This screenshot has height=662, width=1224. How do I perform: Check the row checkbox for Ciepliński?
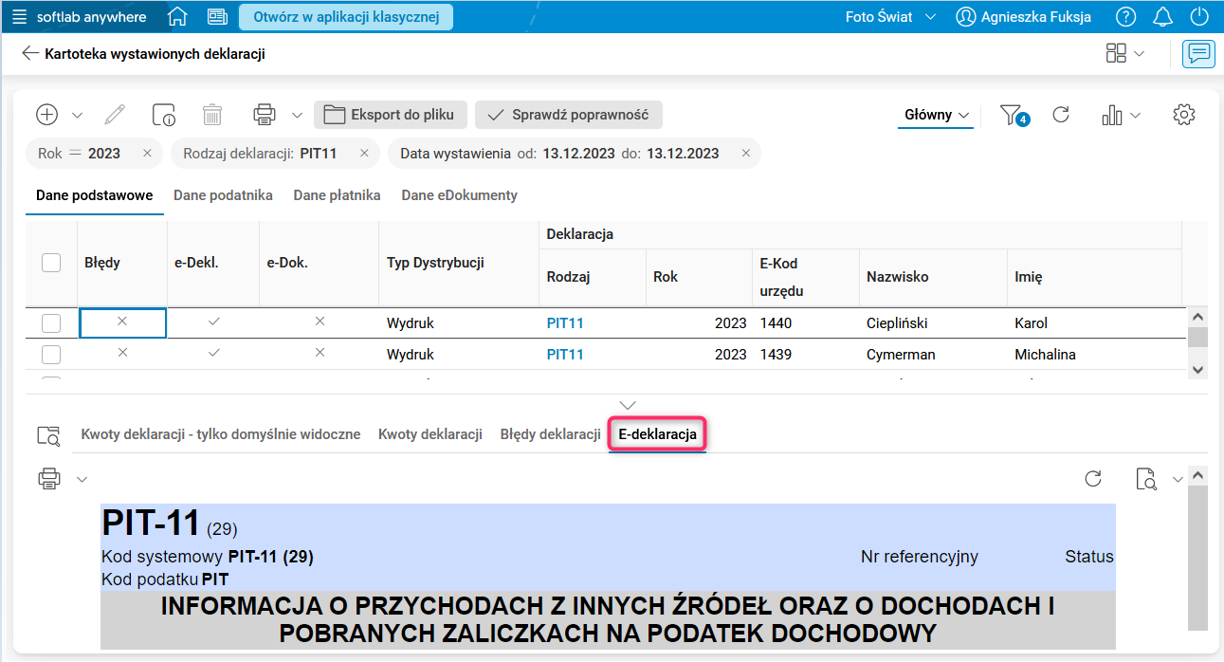[51, 322]
